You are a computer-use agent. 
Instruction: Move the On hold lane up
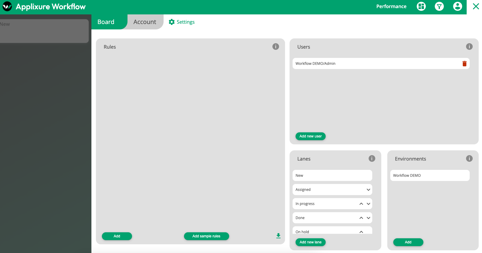coord(361,232)
